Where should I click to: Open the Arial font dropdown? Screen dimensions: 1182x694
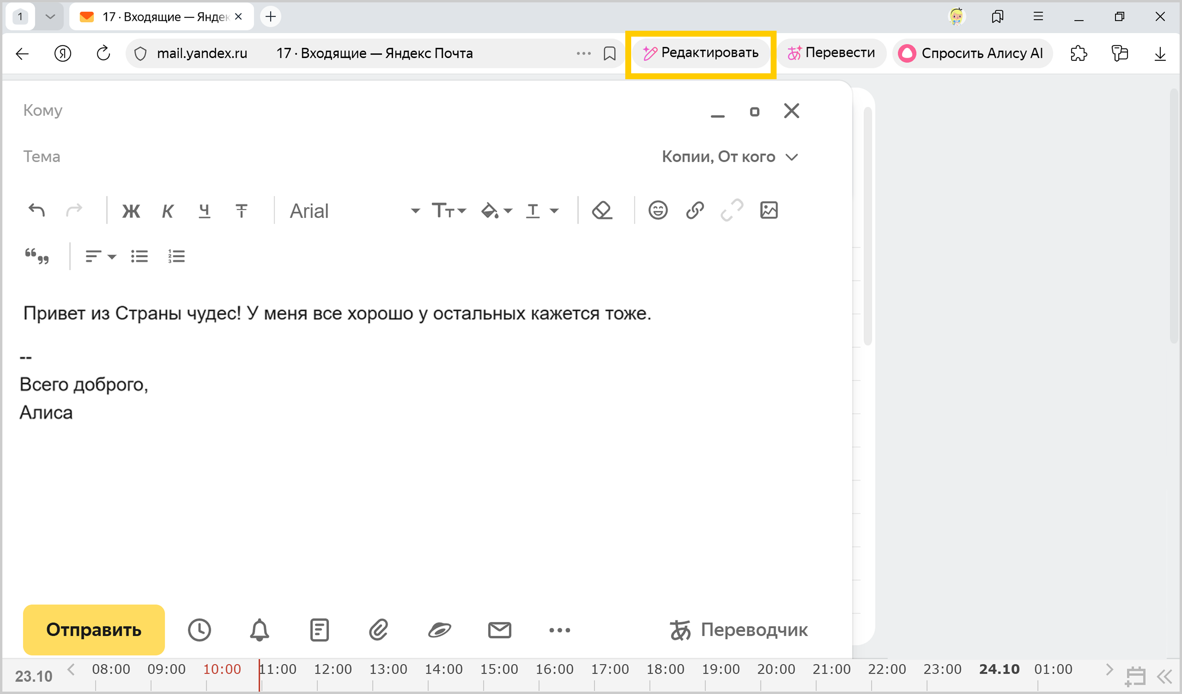pyautogui.click(x=354, y=211)
